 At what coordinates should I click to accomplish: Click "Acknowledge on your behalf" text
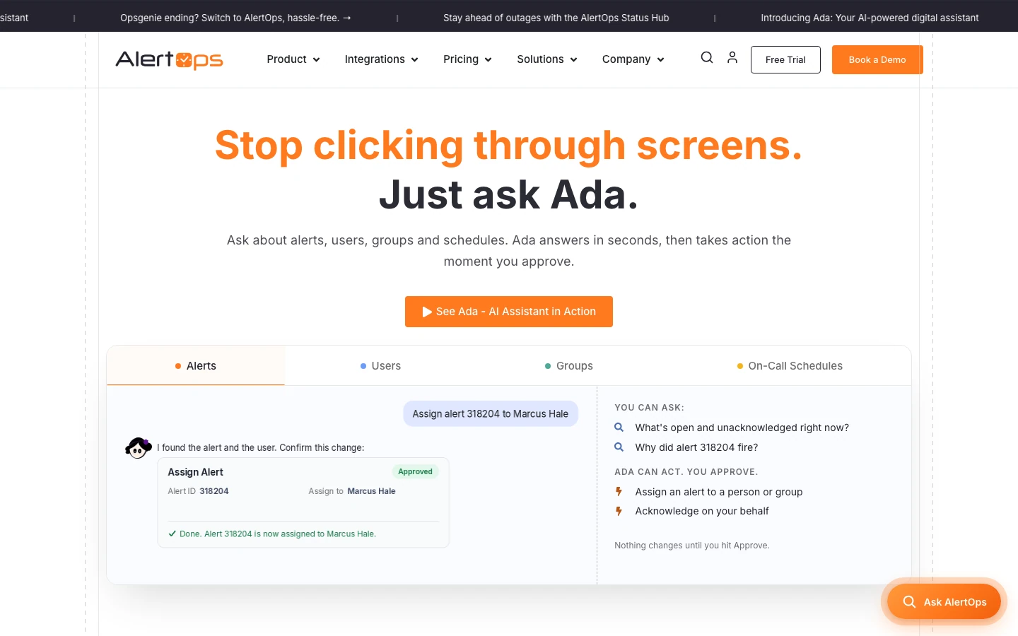tap(701, 511)
